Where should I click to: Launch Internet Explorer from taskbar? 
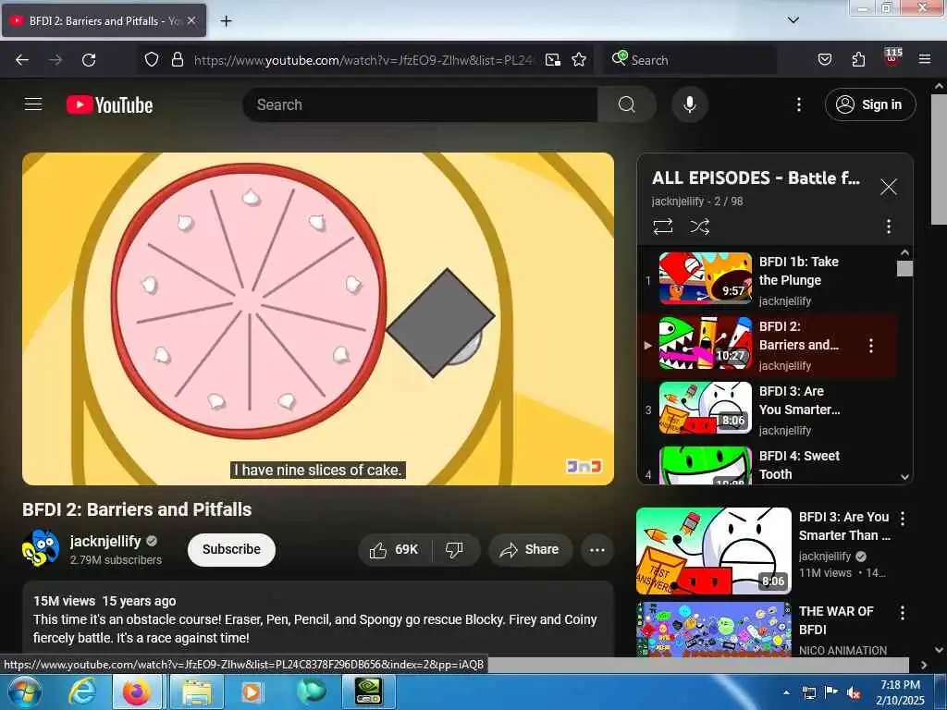(81, 692)
